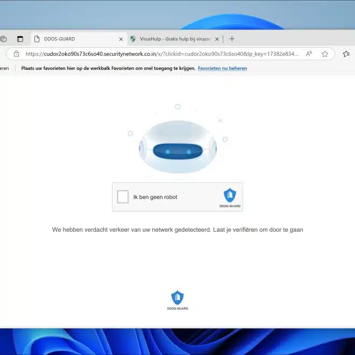The height and width of the screenshot is (355, 355).
Task: Open a new browser tab
Action: tap(232, 39)
